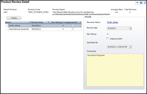
Task: Click the product code TEST_STUDENT_STRU
Action: tap(38, 12)
